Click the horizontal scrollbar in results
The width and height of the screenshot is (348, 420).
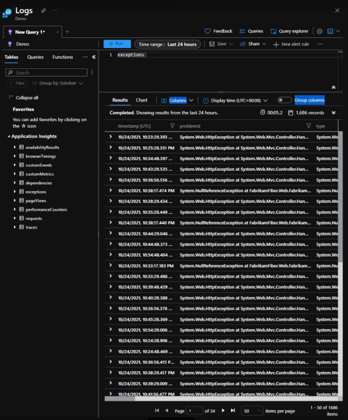click(x=120, y=399)
